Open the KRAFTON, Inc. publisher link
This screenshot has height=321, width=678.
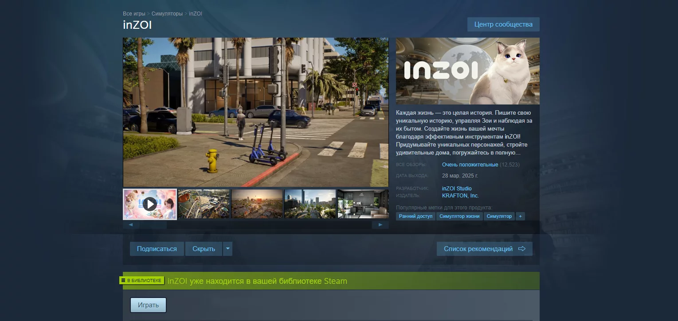click(x=460, y=196)
